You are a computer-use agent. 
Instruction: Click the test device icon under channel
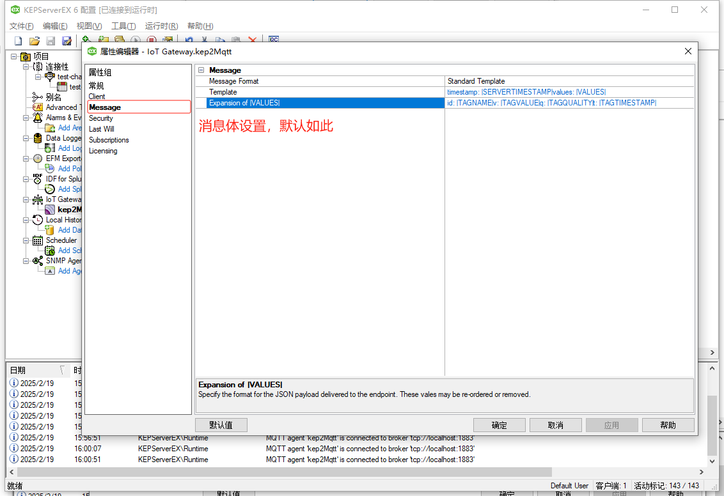tap(62, 87)
